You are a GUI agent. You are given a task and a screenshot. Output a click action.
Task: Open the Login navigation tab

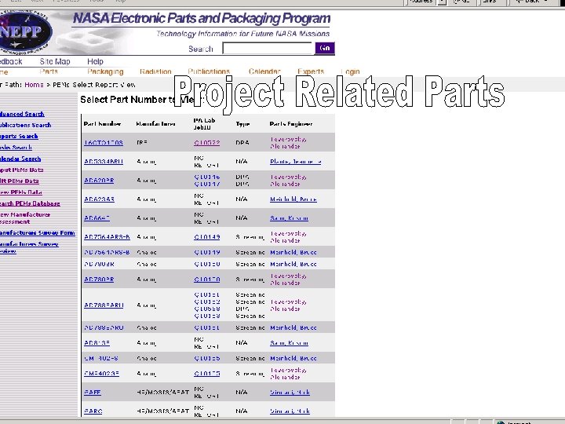pyautogui.click(x=350, y=71)
